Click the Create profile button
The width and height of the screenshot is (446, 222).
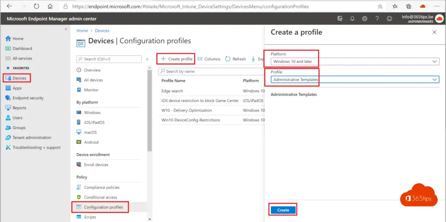[x=176, y=59]
